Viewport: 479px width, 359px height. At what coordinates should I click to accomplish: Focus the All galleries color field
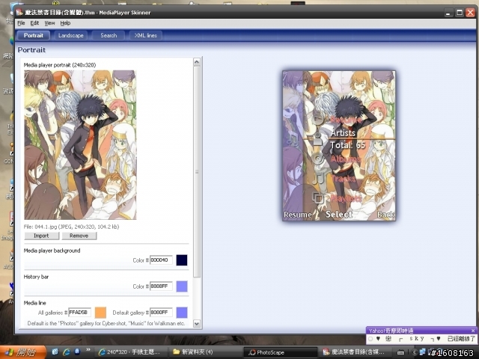pos(79,313)
